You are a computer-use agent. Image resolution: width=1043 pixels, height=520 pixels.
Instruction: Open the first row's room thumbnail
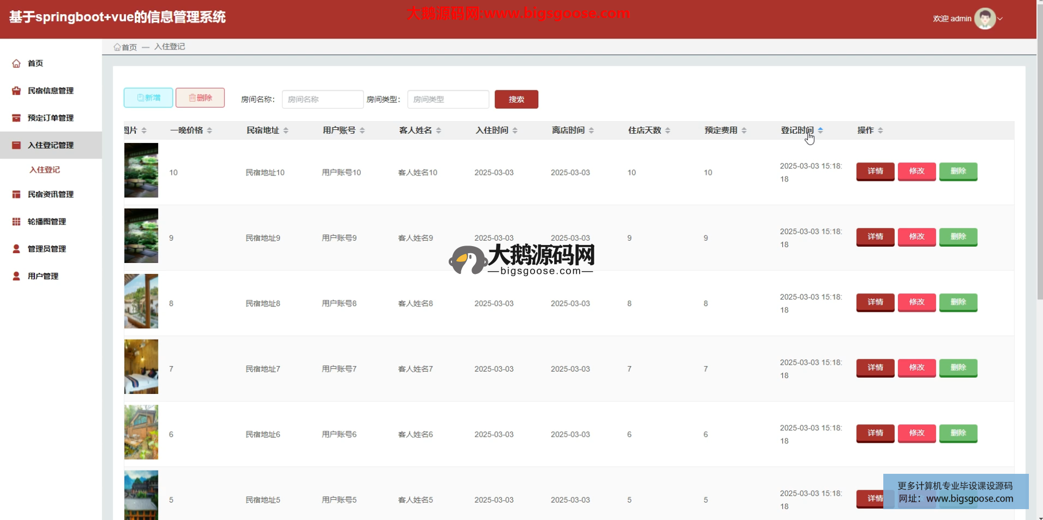click(141, 170)
